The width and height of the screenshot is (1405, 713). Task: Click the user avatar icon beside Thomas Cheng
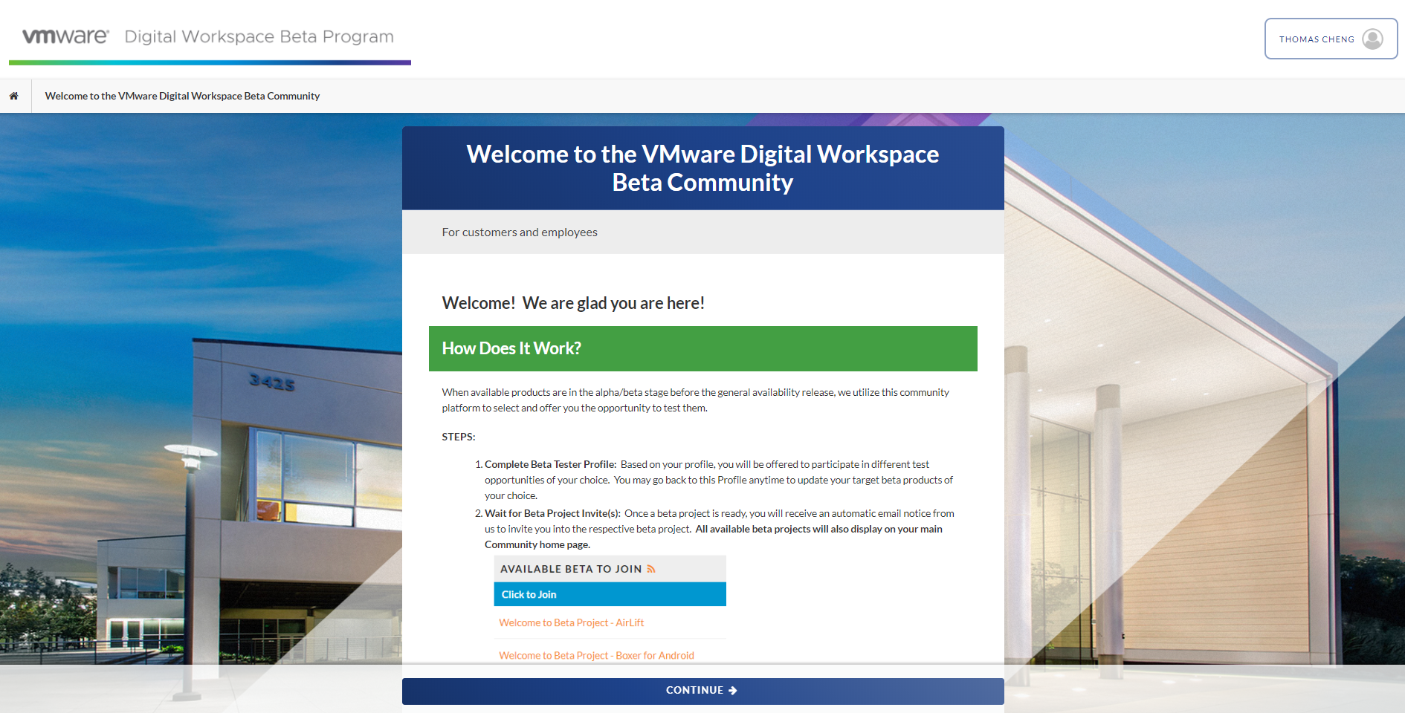click(x=1372, y=39)
